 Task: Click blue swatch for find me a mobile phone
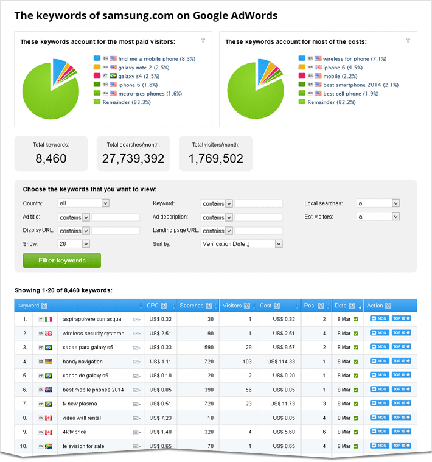pyautogui.click(x=97, y=58)
